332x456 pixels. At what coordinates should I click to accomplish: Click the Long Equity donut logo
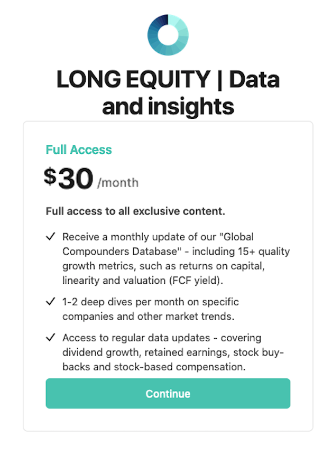coord(168,35)
